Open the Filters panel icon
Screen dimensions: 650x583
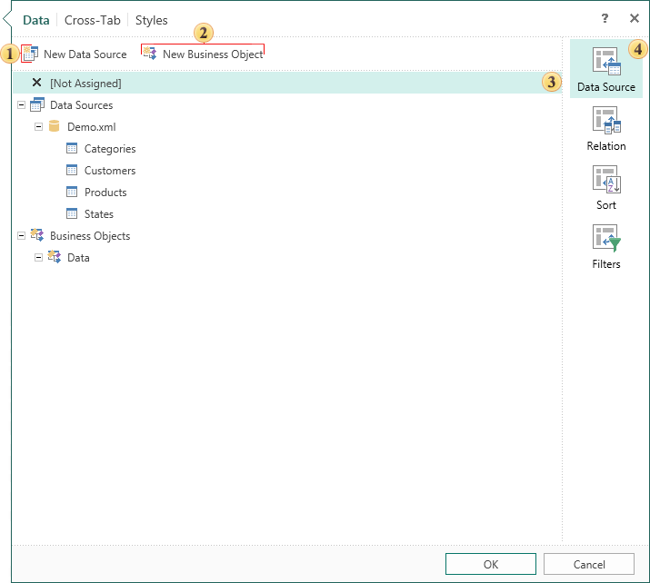click(605, 239)
